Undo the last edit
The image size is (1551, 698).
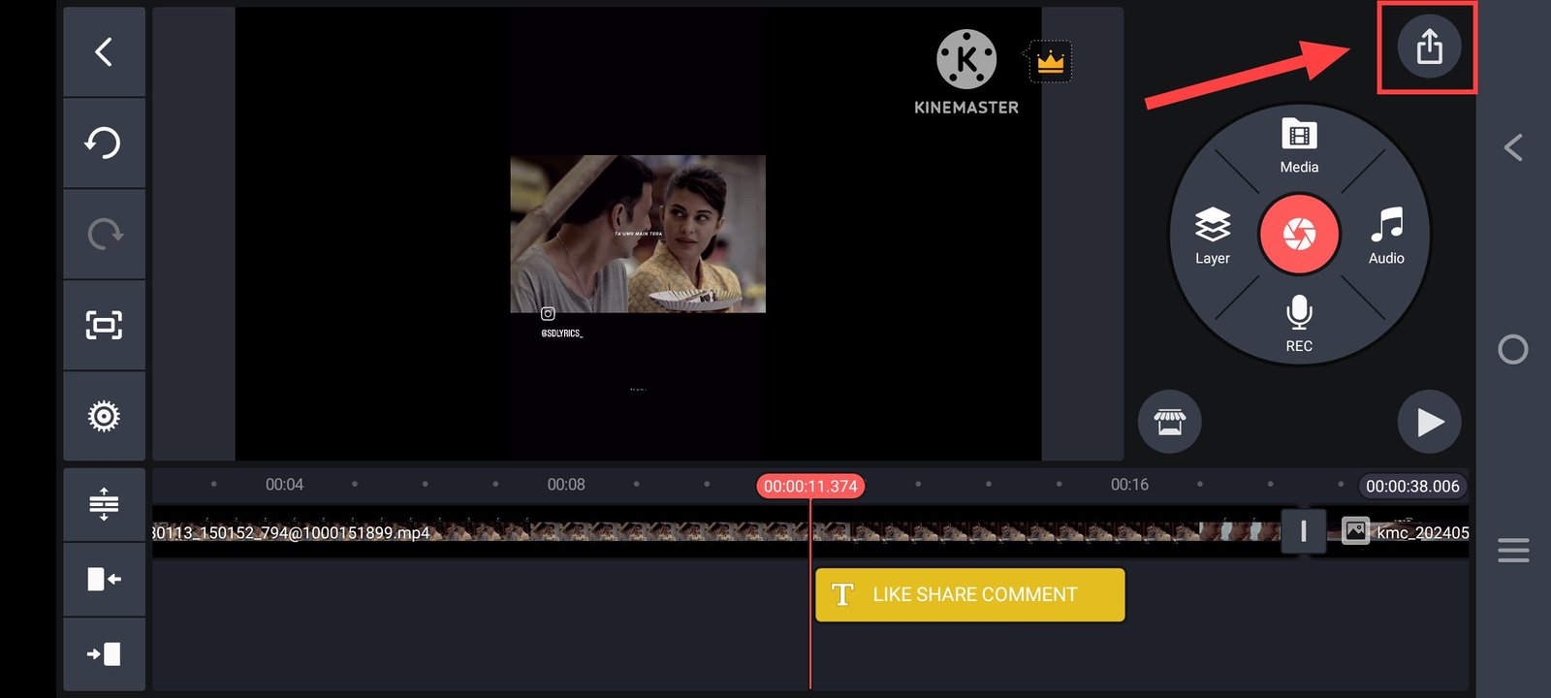(x=104, y=143)
